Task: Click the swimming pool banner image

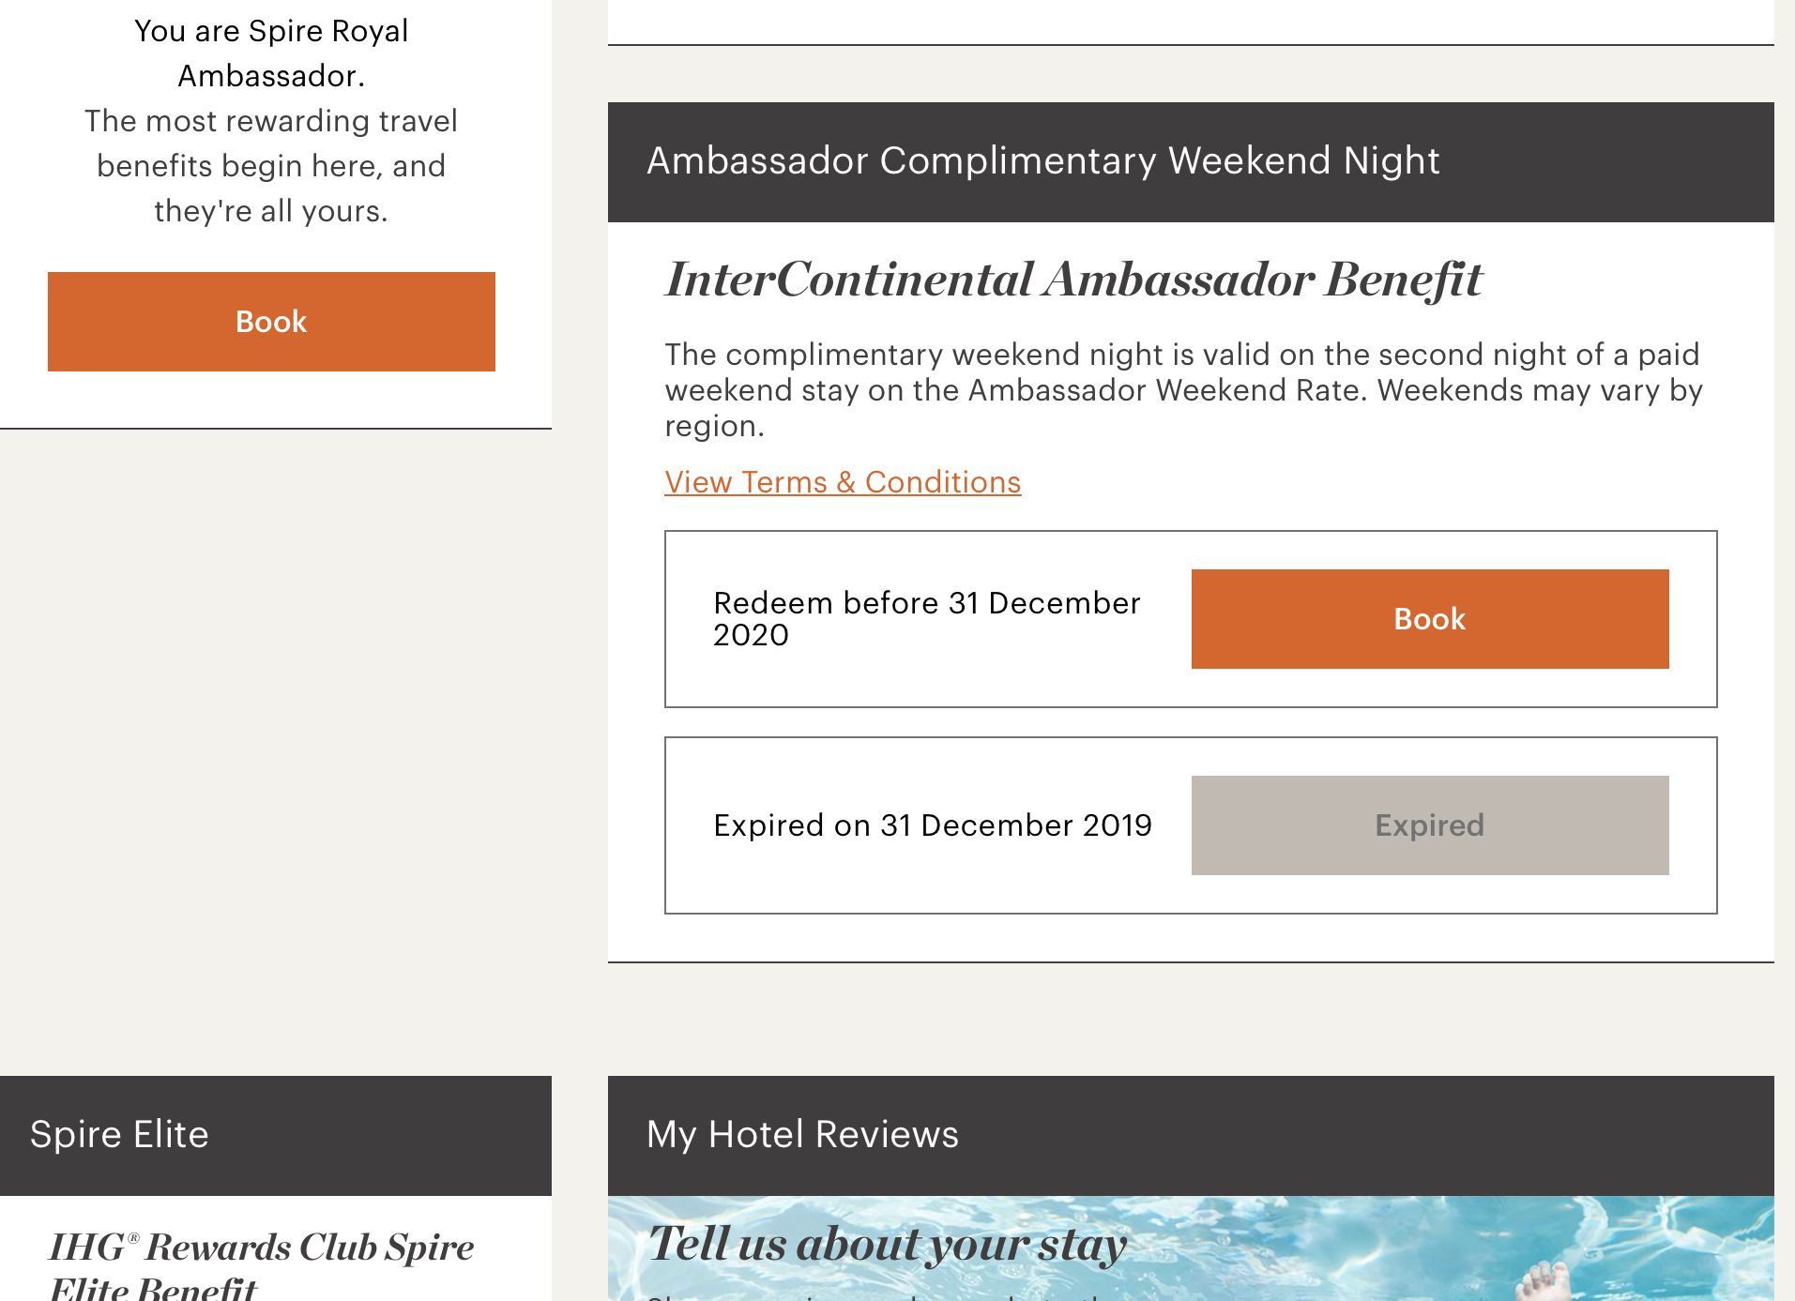Action: tap(1191, 1248)
